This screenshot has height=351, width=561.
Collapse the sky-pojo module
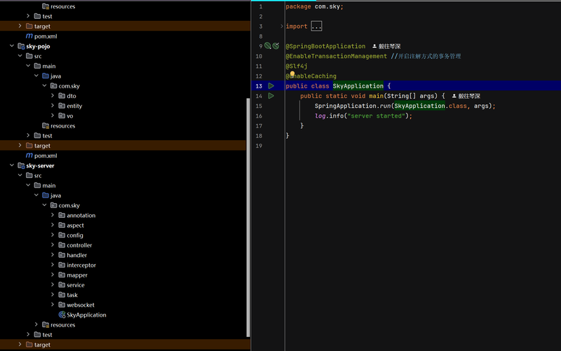(x=12, y=46)
